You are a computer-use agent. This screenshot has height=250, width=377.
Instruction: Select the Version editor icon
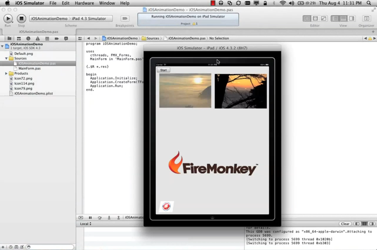(x=324, y=18)
